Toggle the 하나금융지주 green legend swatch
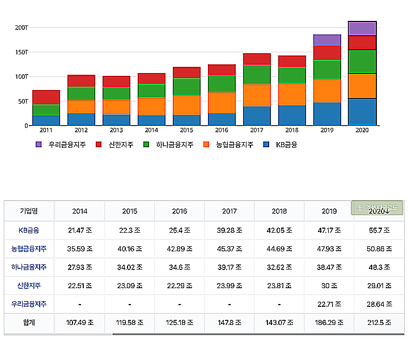Image resolution: width=408 pixels, height=338 pixels. coord(146,144)
